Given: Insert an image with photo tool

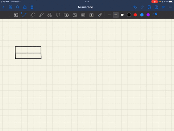Looking at the screenshot, I should tap(75, 15).
